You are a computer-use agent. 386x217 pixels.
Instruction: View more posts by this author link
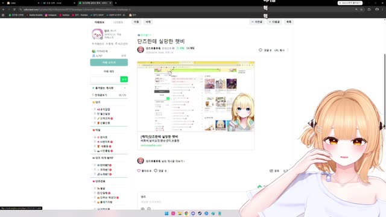click(165, 161)
